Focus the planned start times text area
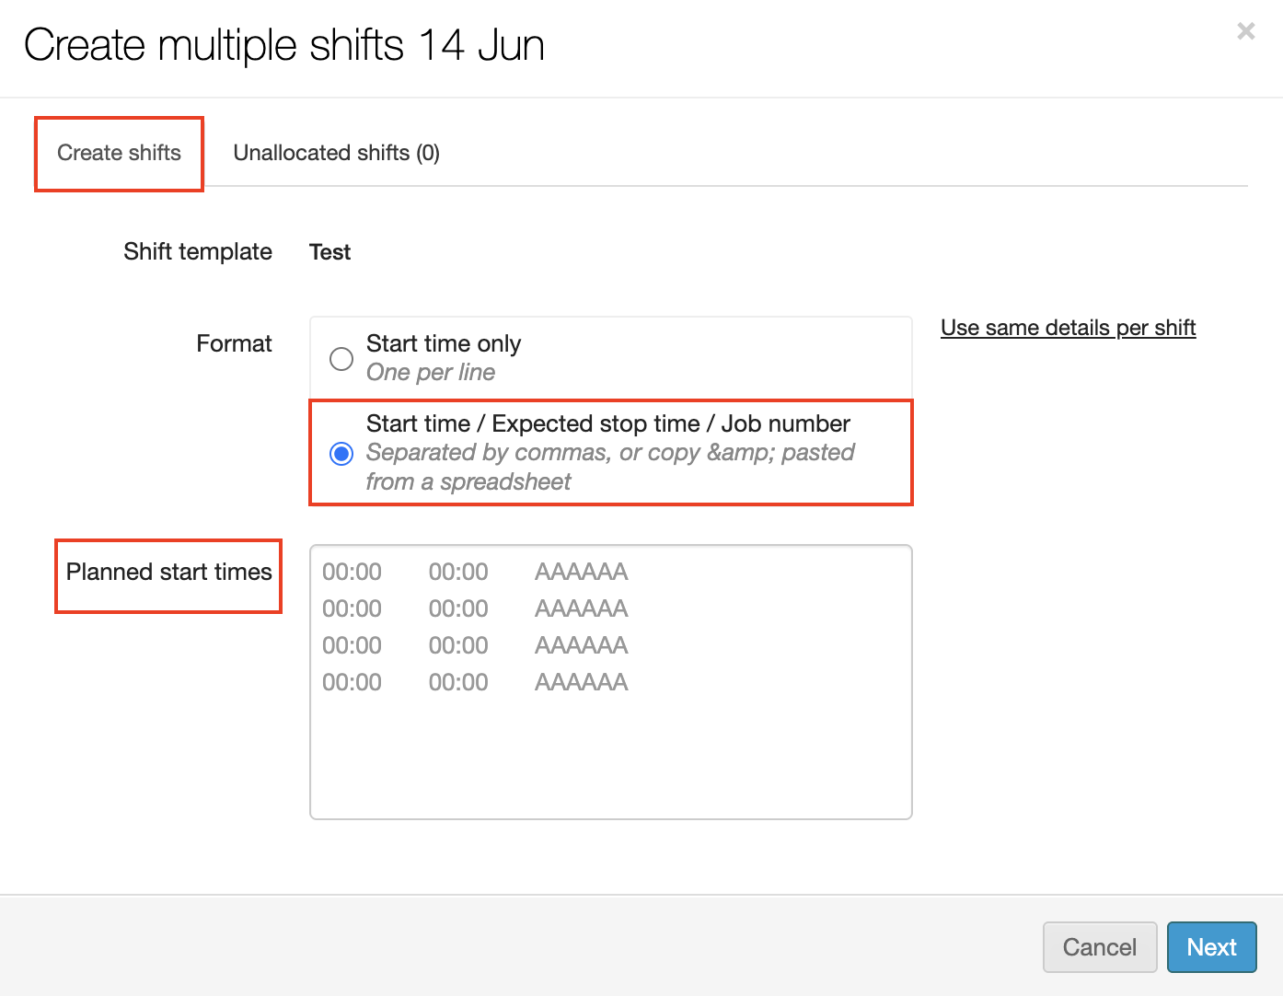The height and width of the screenshot is (996, 1283). 610,755
